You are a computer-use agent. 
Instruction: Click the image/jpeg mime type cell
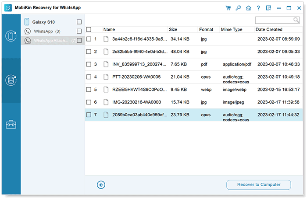pos(233,102)
